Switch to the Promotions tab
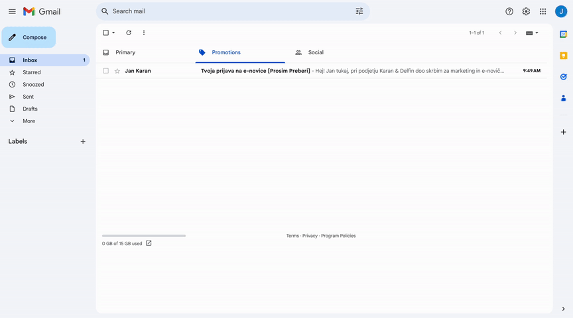 (x=240, y=52)
